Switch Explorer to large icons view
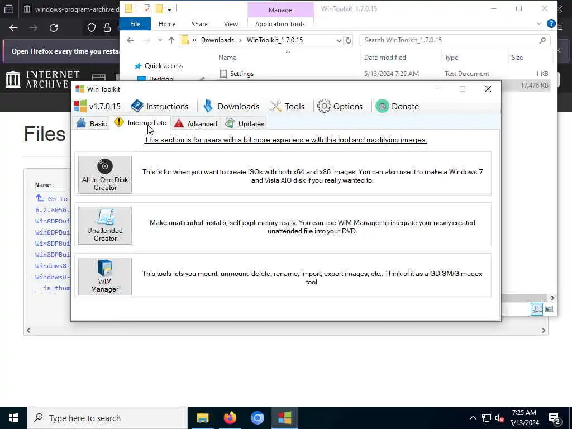This screenshot has height=429, width=572. coord(549,309)
